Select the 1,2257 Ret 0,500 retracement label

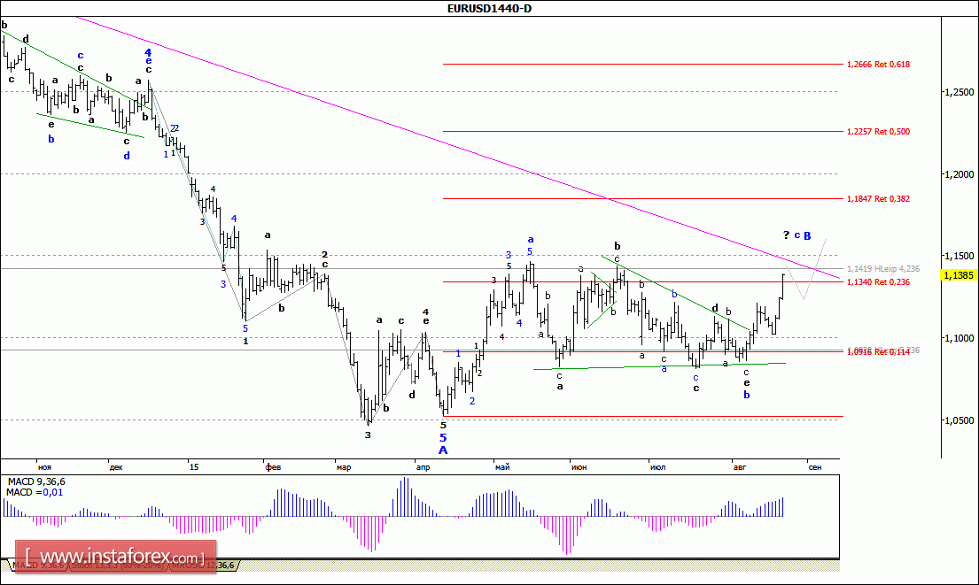pyautogui.click(x=878, y=132)
